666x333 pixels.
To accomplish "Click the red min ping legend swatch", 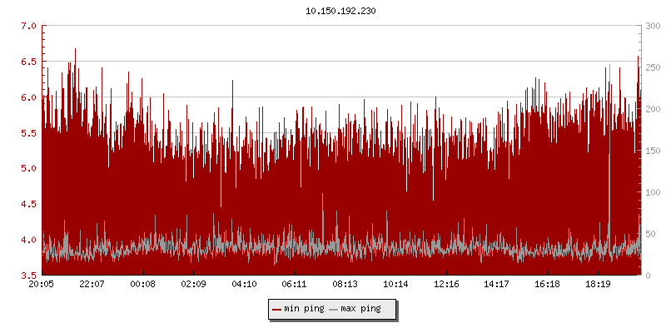I will (277, 309).
